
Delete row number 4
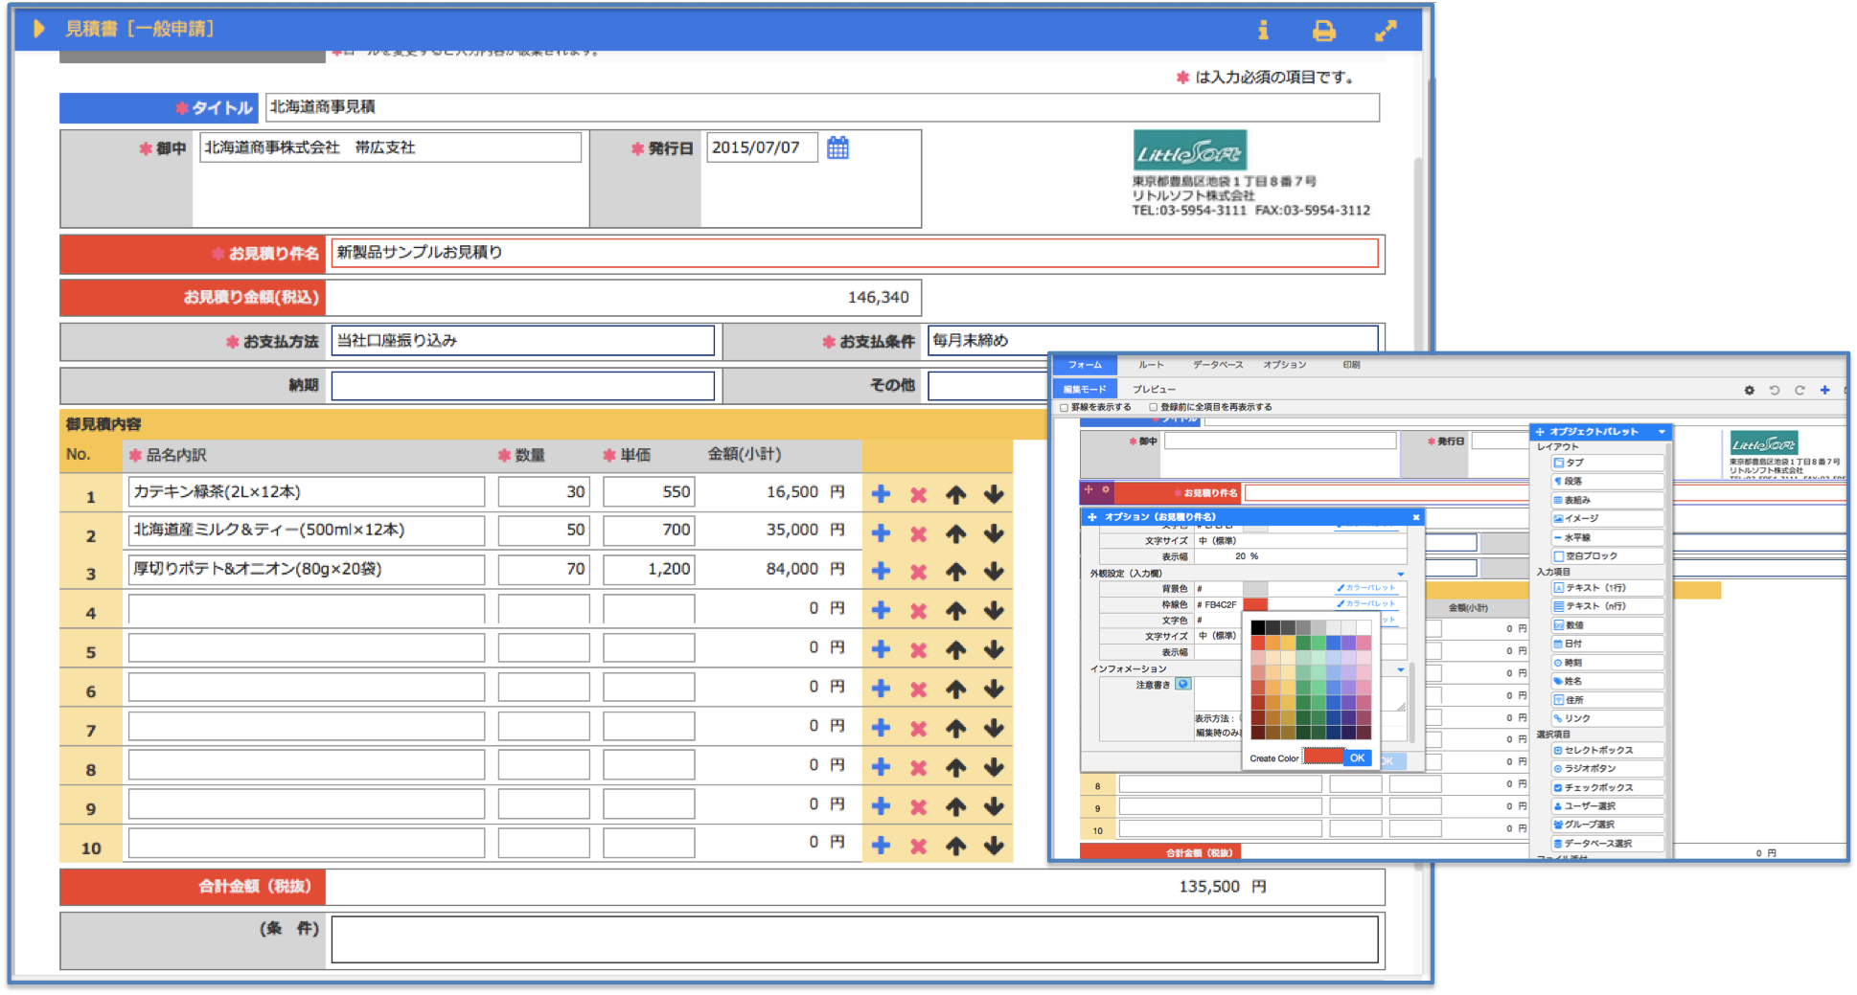point(918,611)
